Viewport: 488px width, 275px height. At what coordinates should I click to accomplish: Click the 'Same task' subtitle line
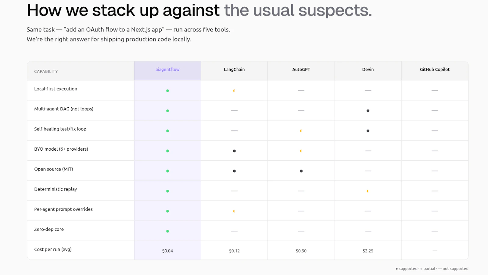coord(128,30)
